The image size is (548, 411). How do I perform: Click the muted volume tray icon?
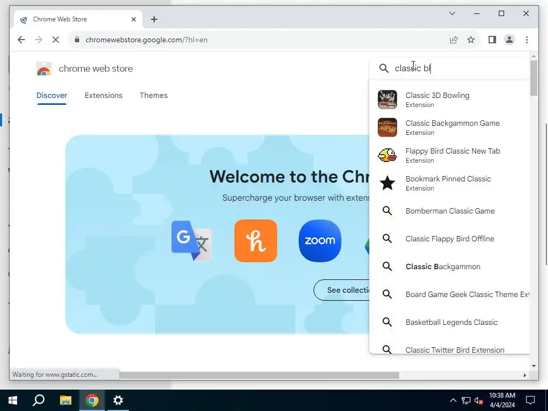pyautogui.click(x=479, y=400)
